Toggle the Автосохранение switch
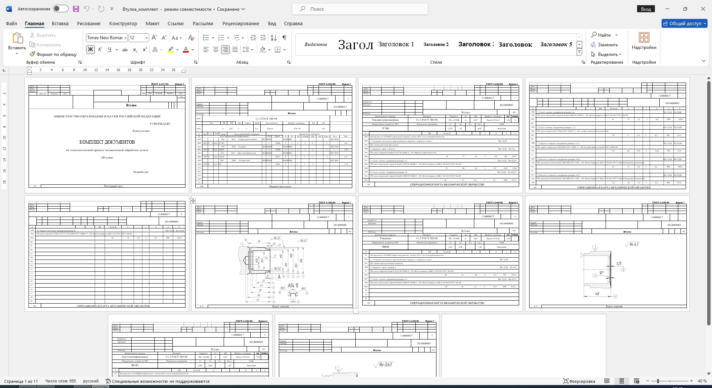 tap(60, 9)
